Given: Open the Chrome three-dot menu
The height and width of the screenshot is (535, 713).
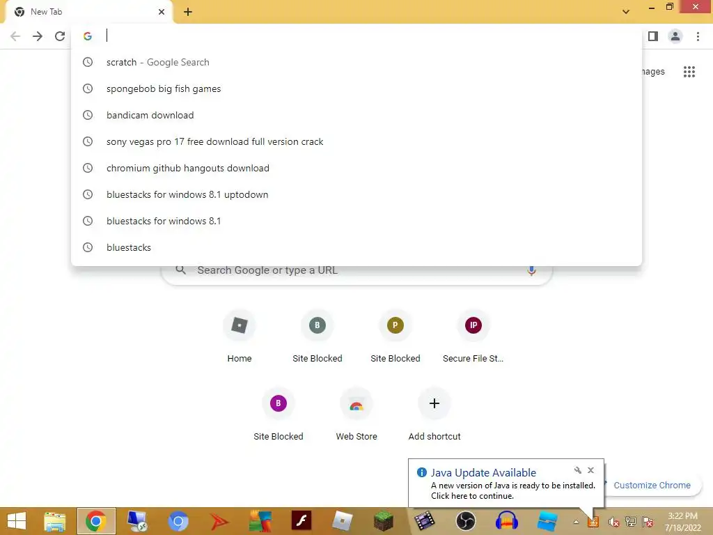Looking at the screenshot, I should tap(698, 36).
